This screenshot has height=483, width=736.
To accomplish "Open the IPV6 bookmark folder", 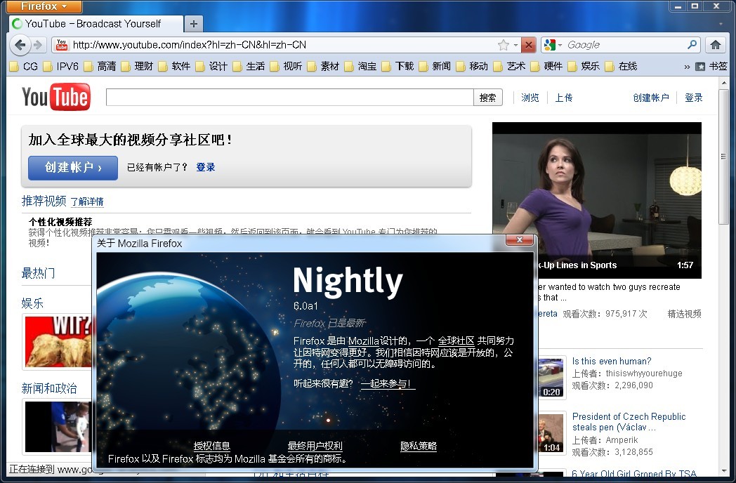I will 61,66.
